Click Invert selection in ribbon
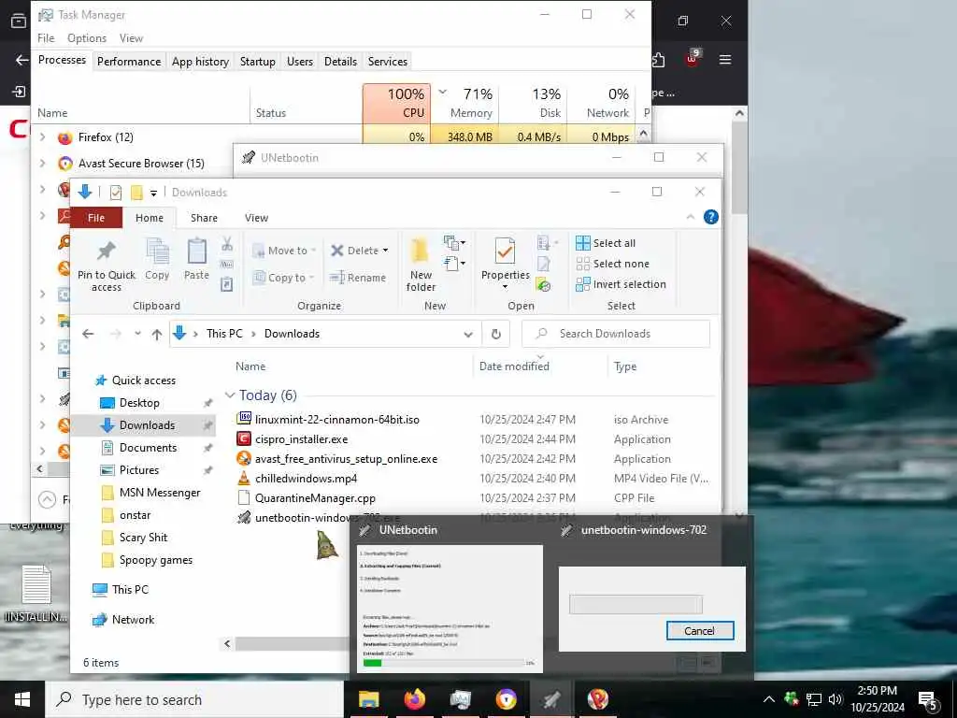957x718 pixels. click(621, 284)
